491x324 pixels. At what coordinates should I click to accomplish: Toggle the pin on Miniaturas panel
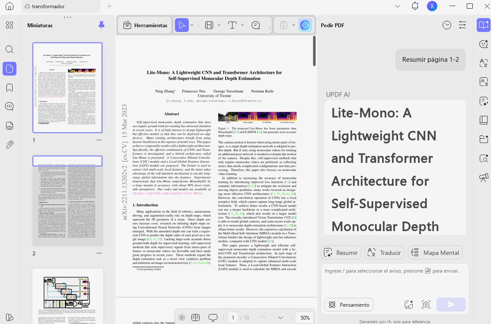pyautogui.click(x=101, y=25)
